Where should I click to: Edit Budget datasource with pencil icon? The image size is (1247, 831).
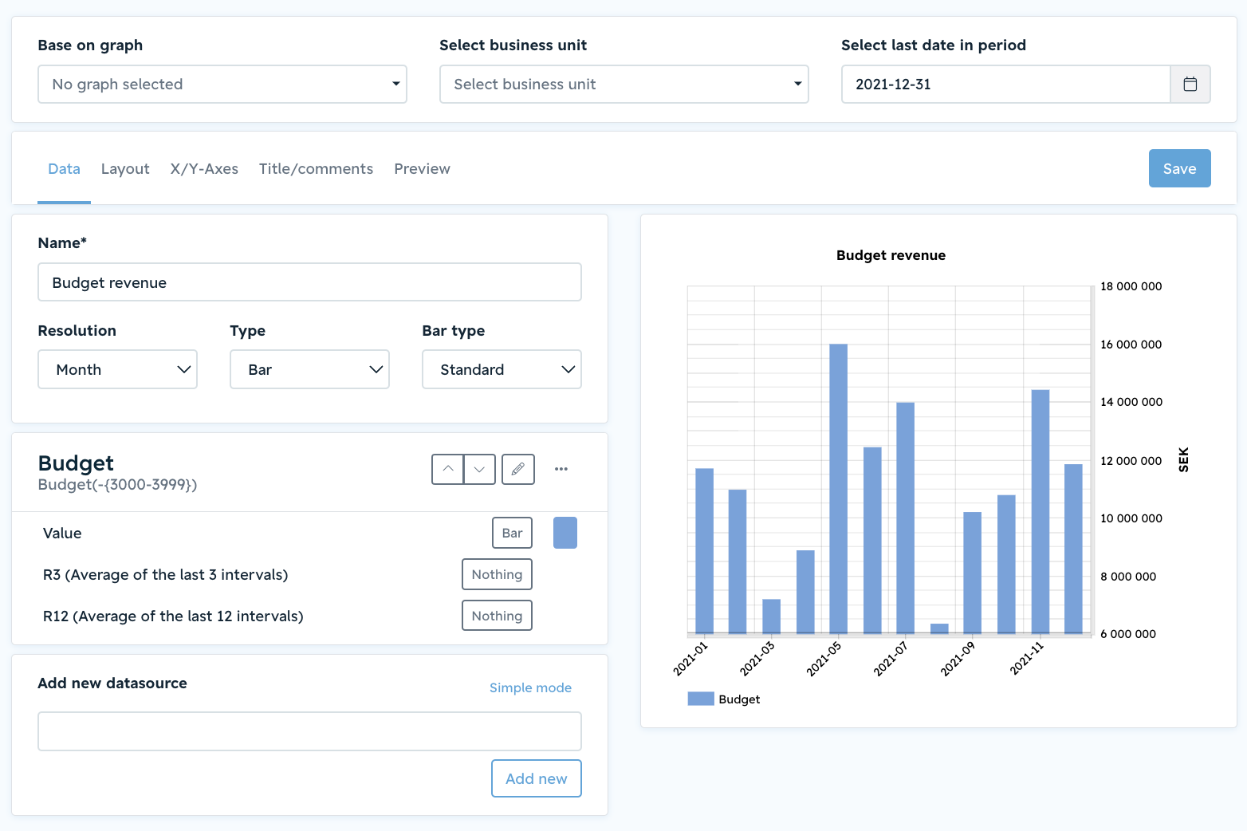518,469
